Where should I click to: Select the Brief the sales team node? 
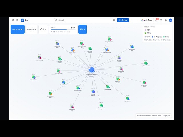(121, 69)
